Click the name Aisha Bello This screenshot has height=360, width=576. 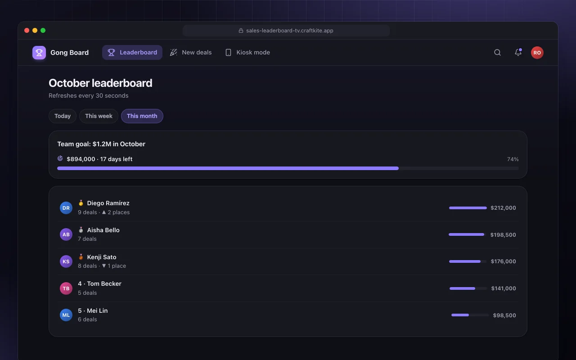coord(103,230)
